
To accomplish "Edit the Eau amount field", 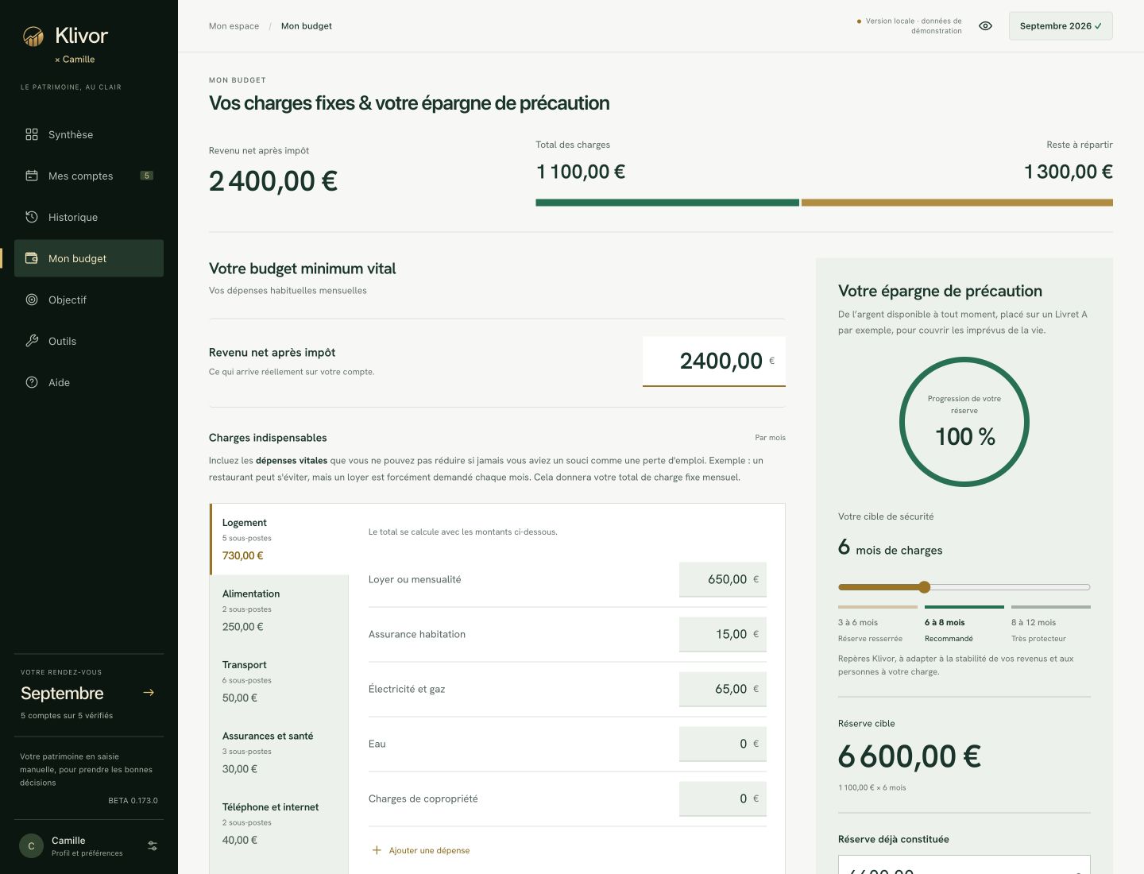I will point(723,744).
